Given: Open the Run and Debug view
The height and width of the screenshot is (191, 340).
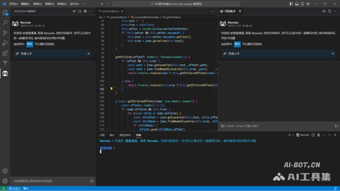Looking at the screenshot, I should (5, 43).
